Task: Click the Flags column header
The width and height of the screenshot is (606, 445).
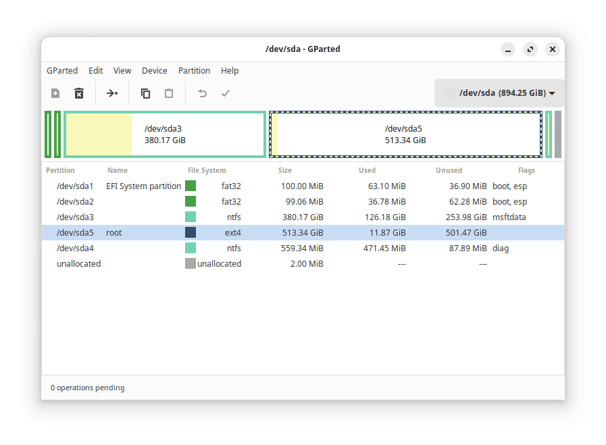Action: point(526,170)
